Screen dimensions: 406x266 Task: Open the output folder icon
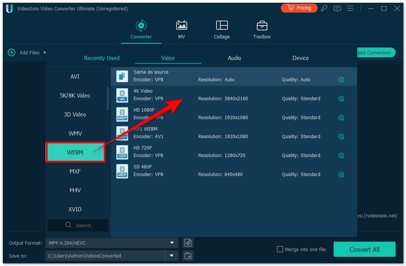click(x=188, y=256)
